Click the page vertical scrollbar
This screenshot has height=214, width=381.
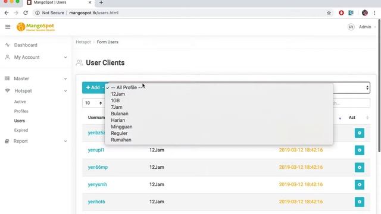(x=379, y=86)
